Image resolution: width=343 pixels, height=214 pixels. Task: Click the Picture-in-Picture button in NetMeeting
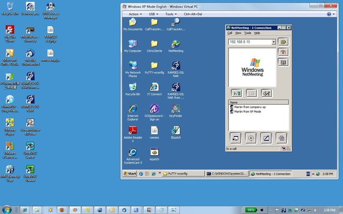[251, 94]
